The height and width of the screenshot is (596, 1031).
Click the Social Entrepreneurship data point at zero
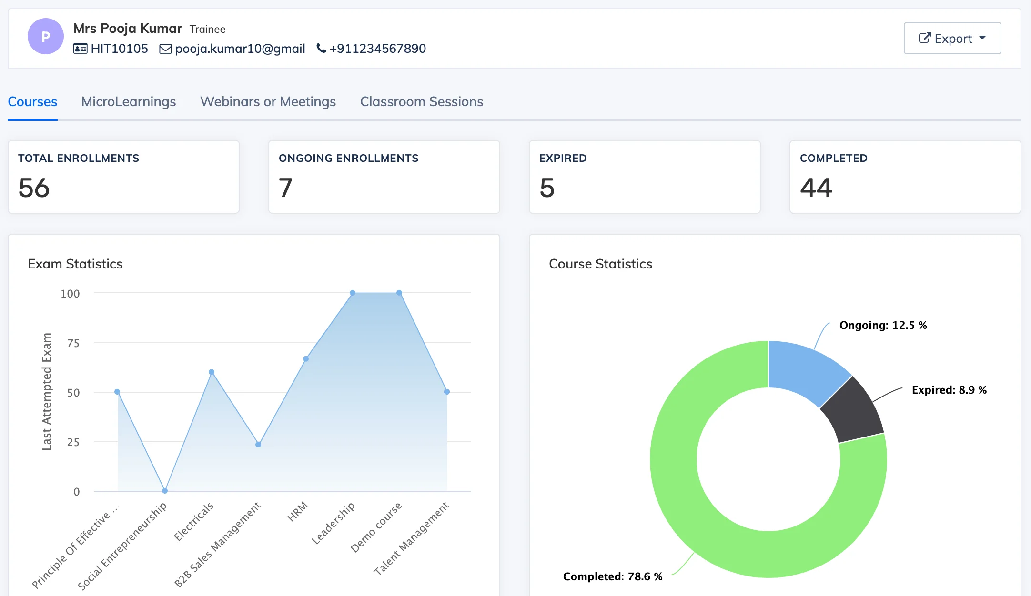[165, 491]
